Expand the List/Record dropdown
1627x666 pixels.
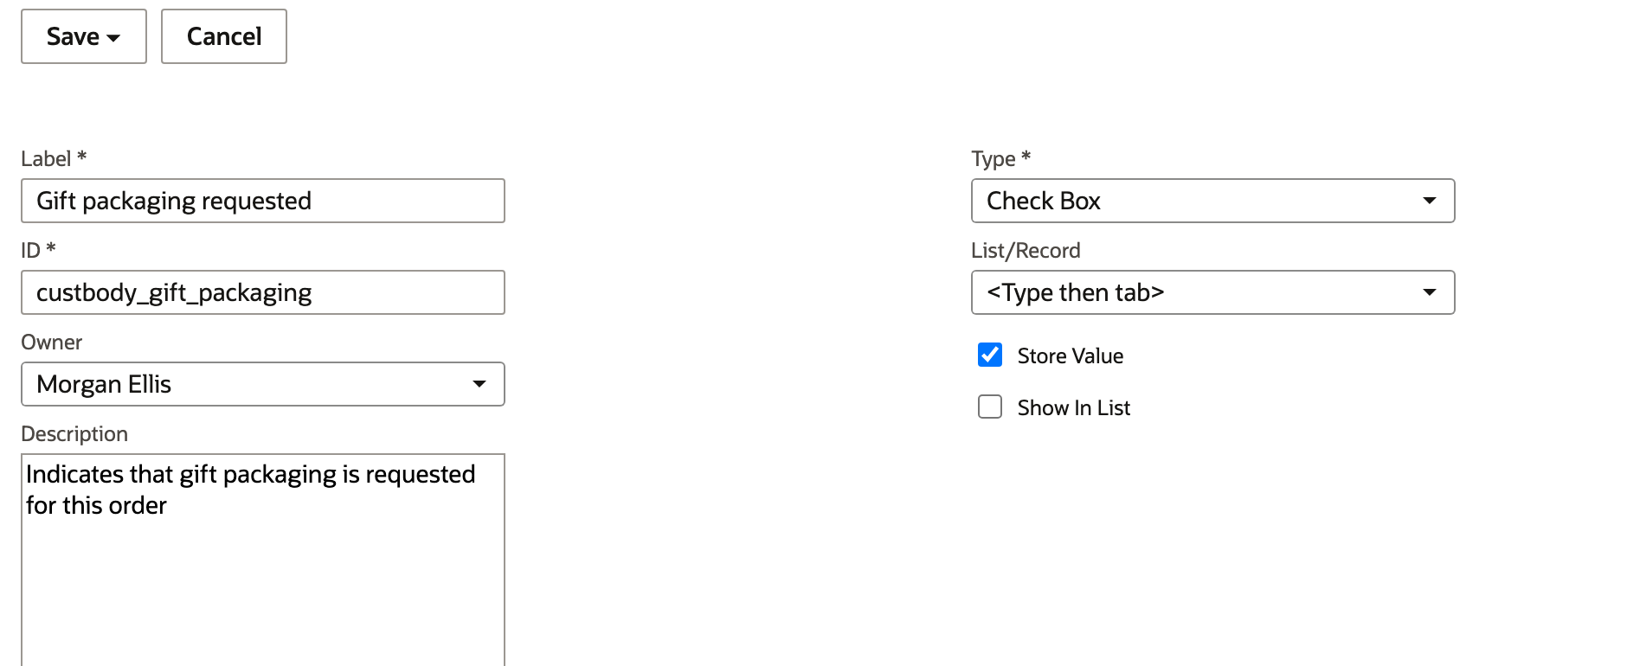pyautogui.click(x=1213, y=292)
